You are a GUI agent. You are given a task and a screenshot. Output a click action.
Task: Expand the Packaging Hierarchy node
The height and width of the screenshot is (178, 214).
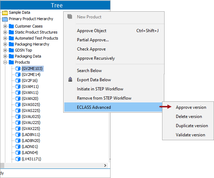5,44
